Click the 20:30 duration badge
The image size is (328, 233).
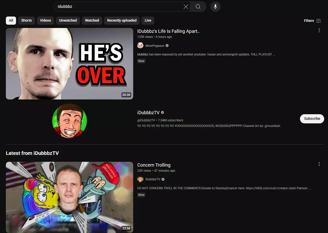point(126,95)
